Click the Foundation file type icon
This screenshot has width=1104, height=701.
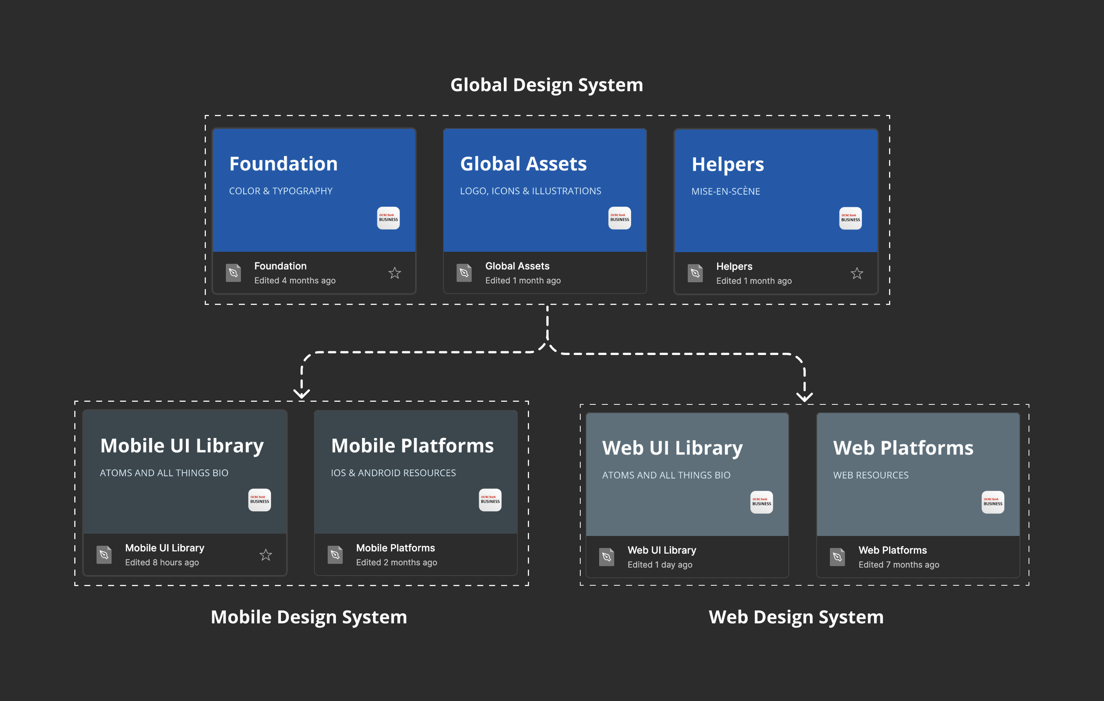(x=233, y=273)
